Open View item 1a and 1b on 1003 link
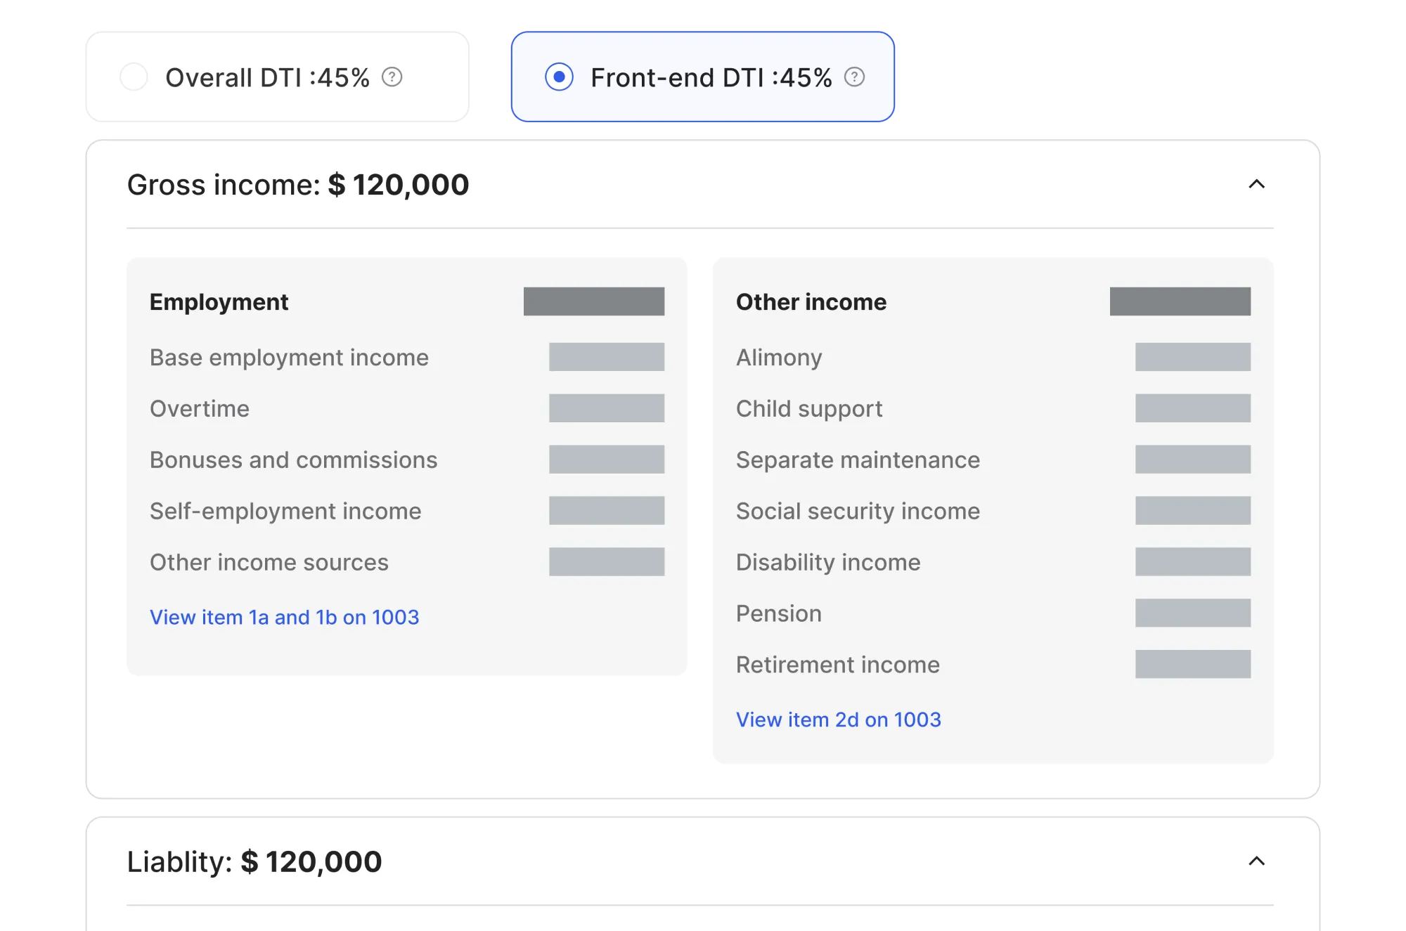The image size is (1406, 931). (x=284, y=617)
